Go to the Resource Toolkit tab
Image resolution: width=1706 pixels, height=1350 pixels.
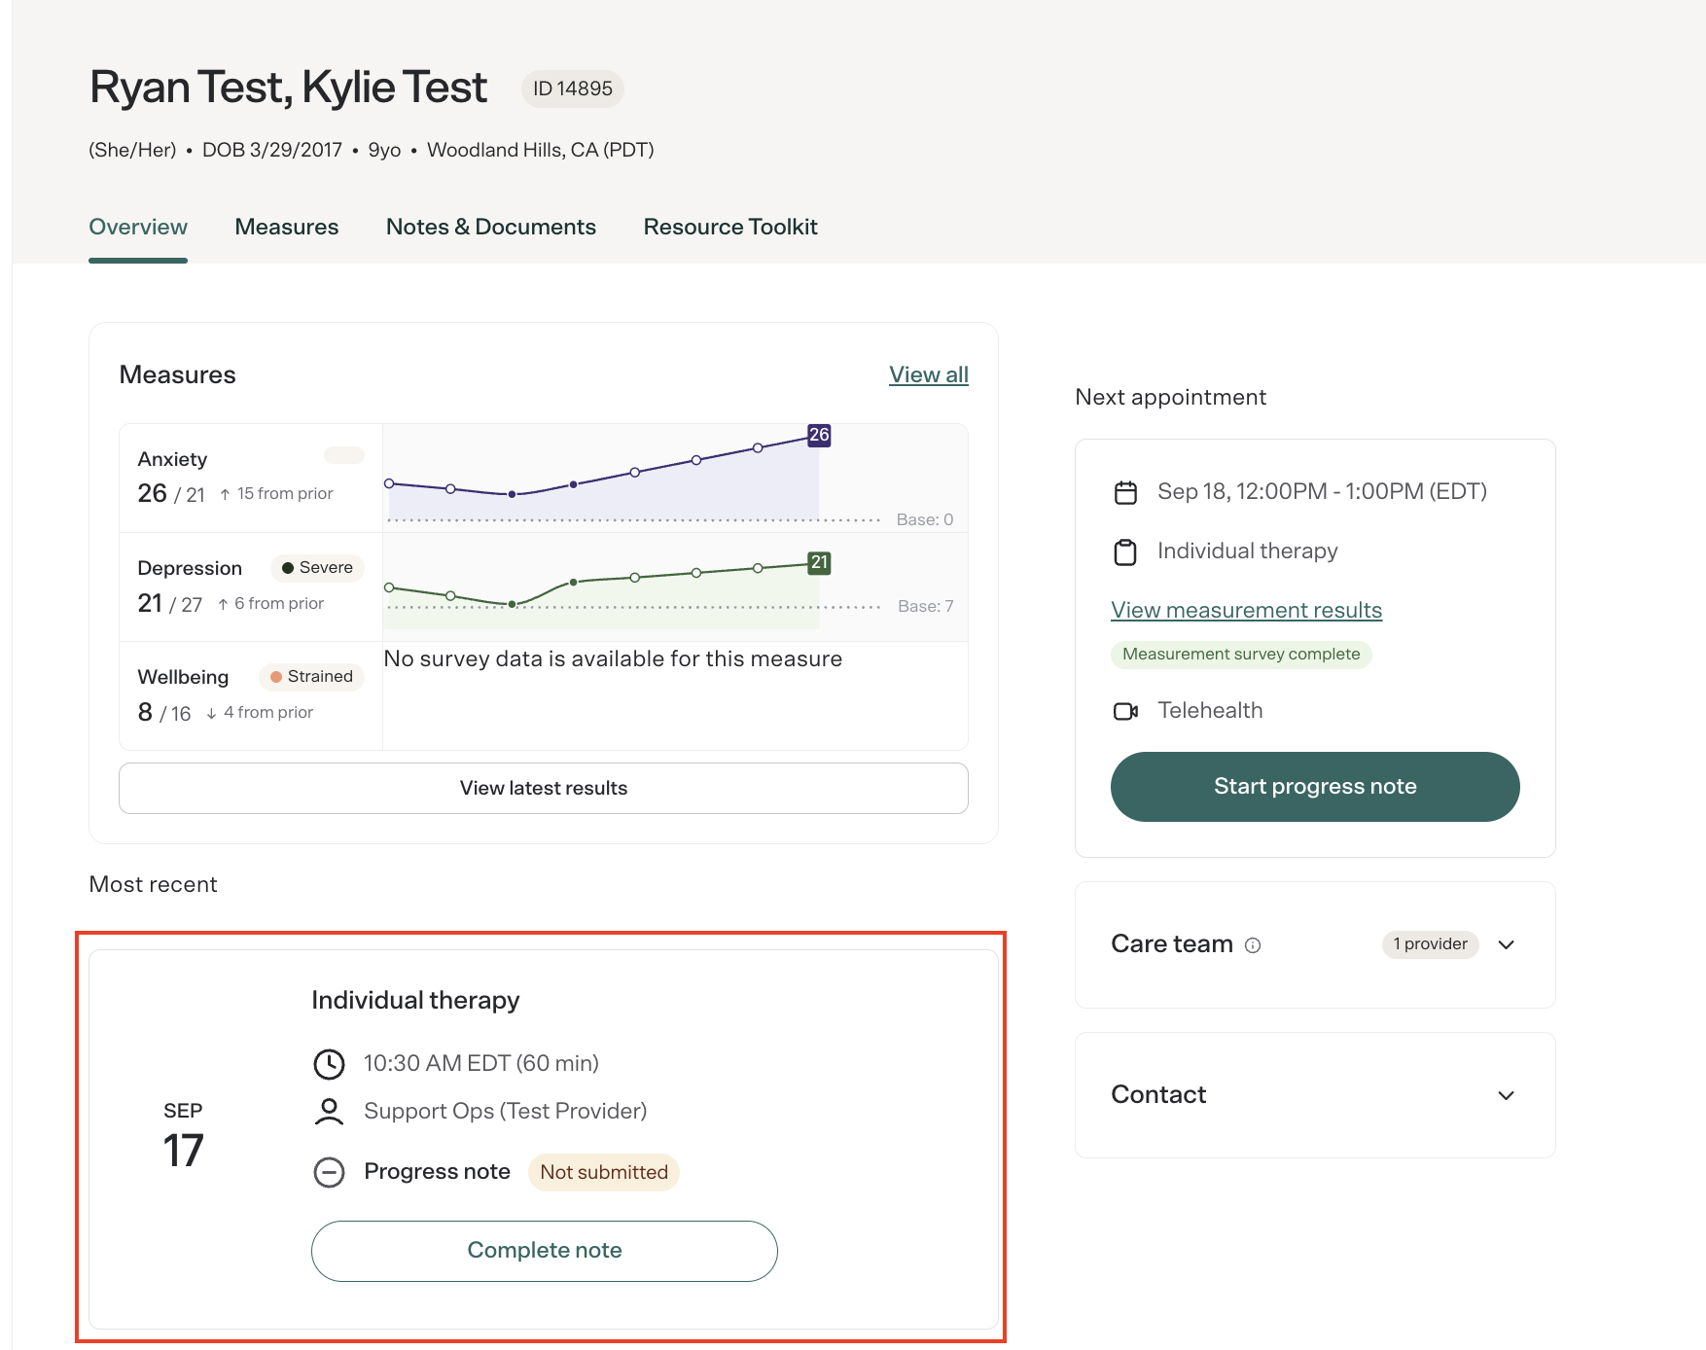[730, 227]
